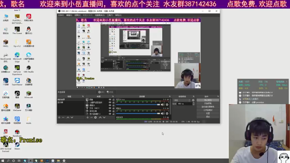The height and width of the screenshot is (163, 290).
Task: Mute the 摄像头 mixer speaker icon
Action: coord(162,113)
